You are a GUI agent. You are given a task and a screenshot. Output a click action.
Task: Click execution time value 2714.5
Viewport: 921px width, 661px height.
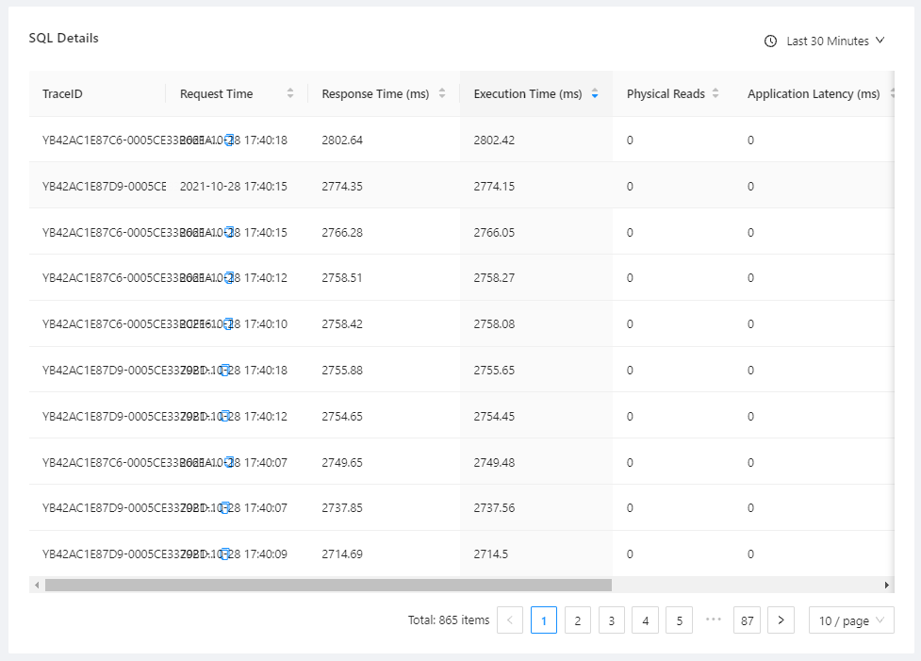(x=490, y=554)
